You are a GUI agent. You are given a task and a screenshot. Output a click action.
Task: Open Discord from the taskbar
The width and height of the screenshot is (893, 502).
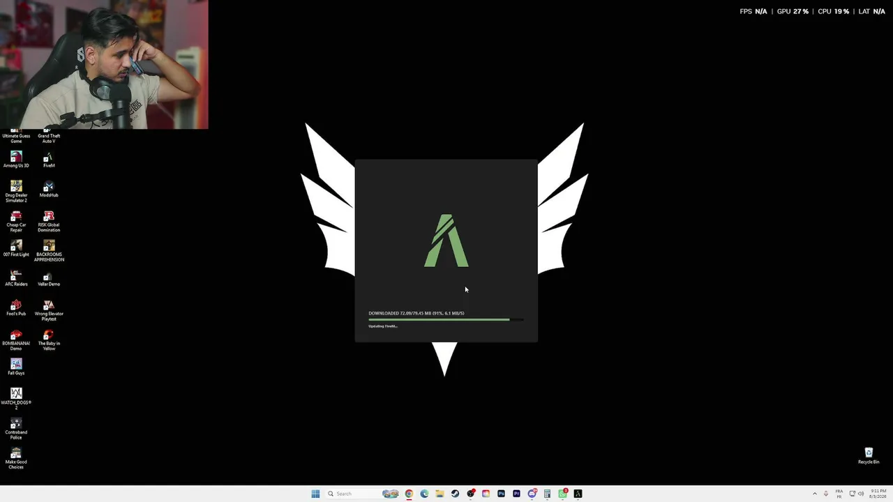pos(532,494)
